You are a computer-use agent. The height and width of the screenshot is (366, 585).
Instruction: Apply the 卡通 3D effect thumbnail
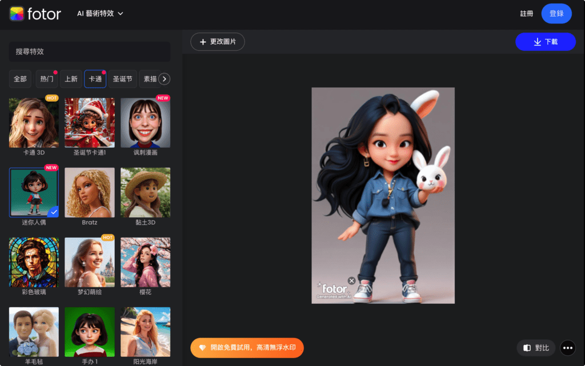(34, 123)
